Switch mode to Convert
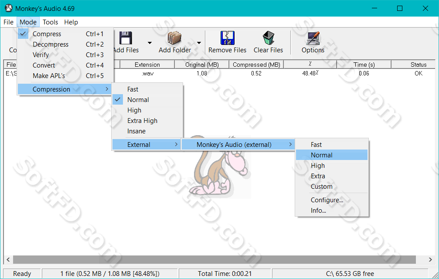The height and width of the screenshot is (279, 439). point(65,65)
